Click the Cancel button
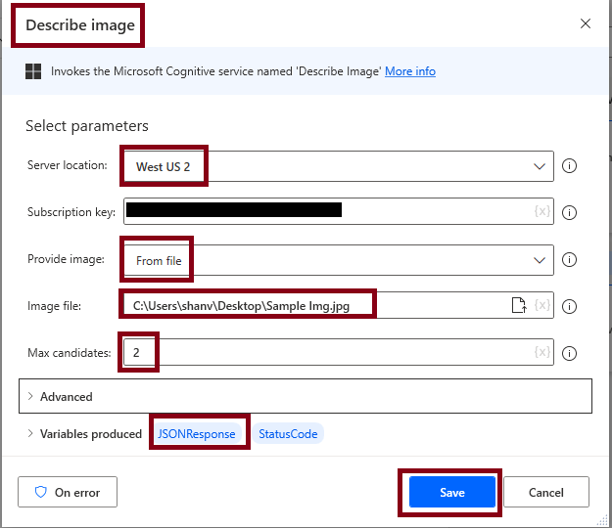612x529 pixels. pyautogui.click(x=546, y=492)
